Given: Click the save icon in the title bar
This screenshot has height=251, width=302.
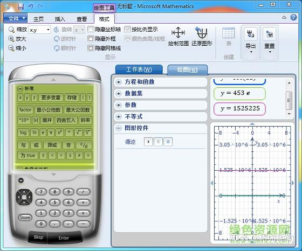Looking at the screenshot, I should tap(21, 6).
